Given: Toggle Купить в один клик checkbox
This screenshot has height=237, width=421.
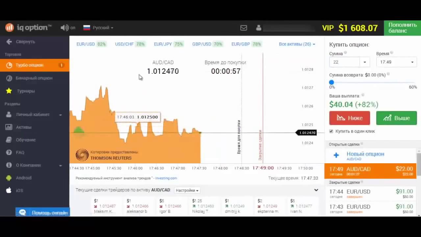Looking at the screenshot, I should (331, 131).
